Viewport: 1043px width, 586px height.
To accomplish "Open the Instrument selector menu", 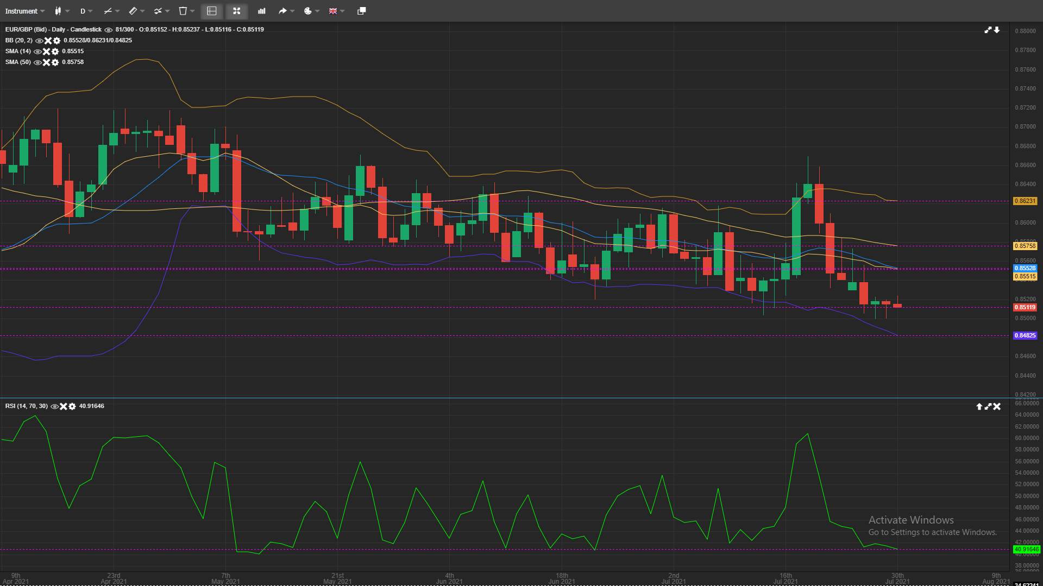I will click(x=24, y=11).
